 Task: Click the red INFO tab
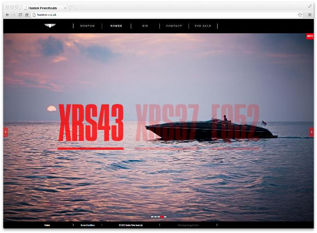pos(310,36)
